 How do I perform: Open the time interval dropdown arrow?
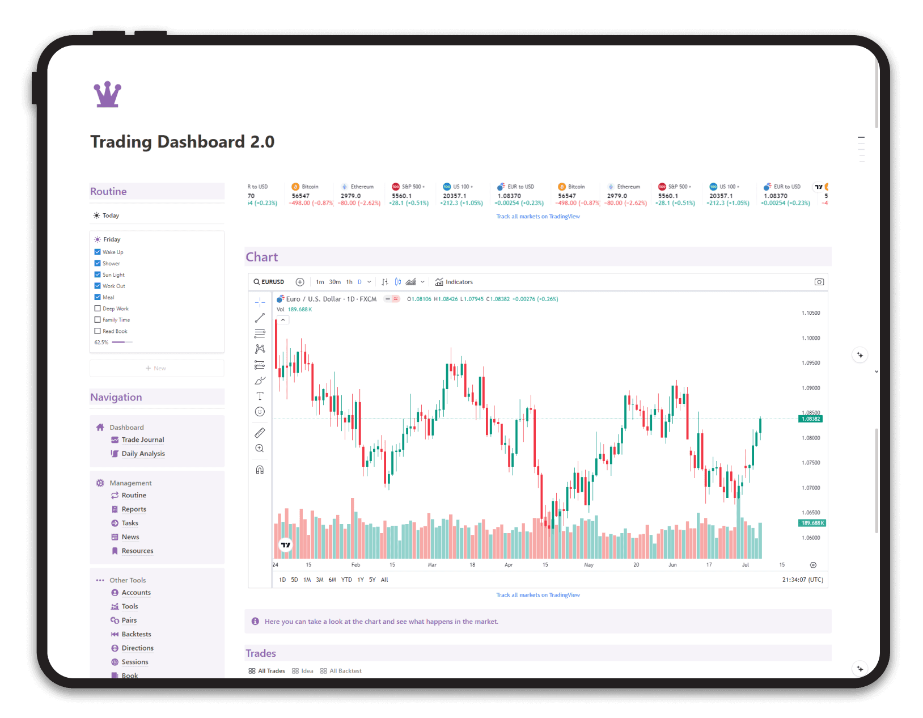pyautogui.click(x=369, y=282)
